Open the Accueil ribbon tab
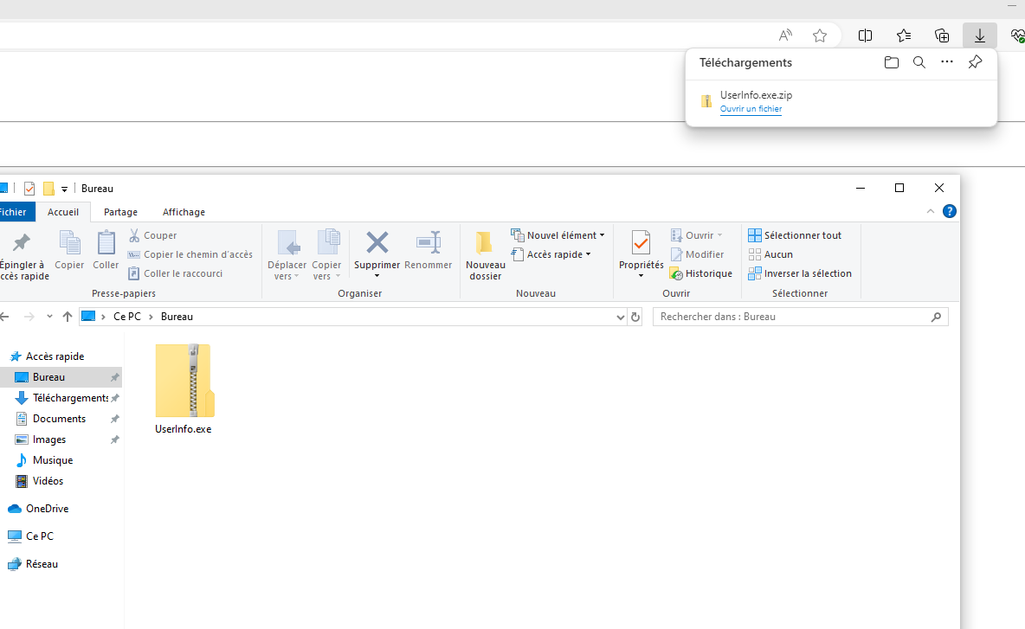This screenshot has width=1025, height=629. (x=62, y=212)
